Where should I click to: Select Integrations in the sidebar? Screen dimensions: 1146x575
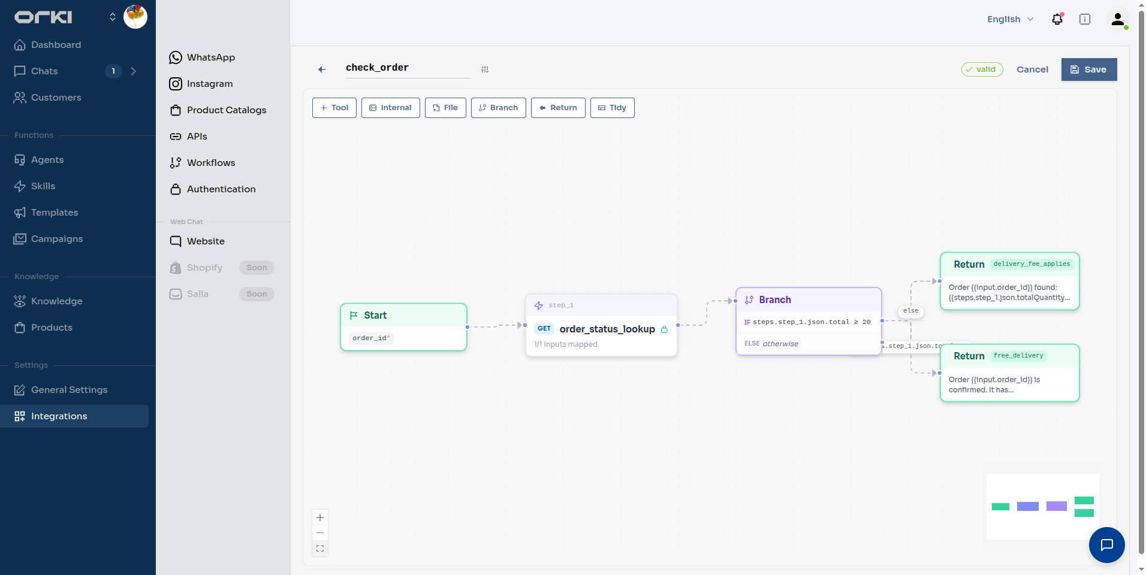pos(74,416)
